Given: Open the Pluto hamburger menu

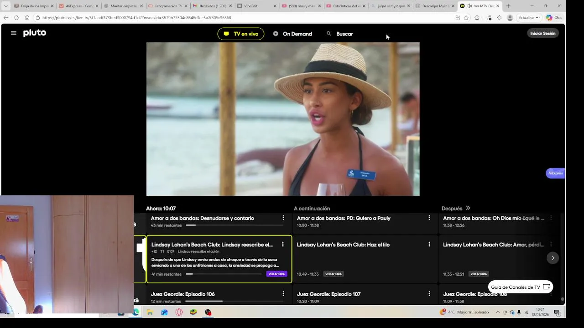Looking at the screenshot, I should click(14, 33).
